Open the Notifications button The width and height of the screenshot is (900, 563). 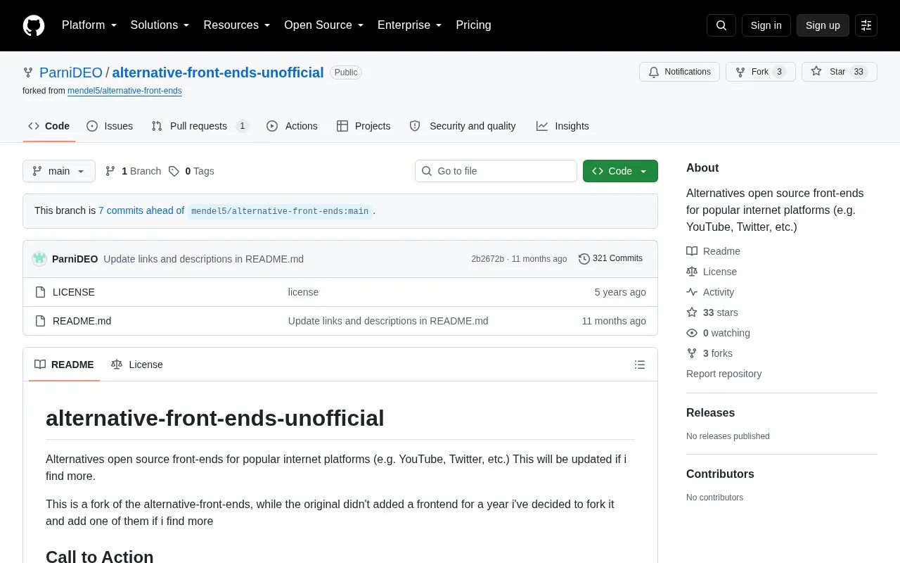coord(679,72)
